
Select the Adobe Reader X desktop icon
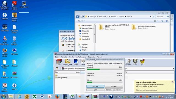click(14, 5)
